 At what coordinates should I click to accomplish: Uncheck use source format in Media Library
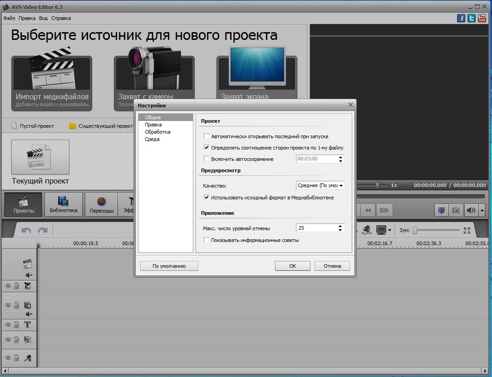(x=207, y=198)
